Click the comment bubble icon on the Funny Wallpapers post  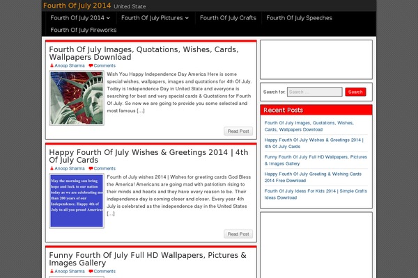tap(91, 271)
